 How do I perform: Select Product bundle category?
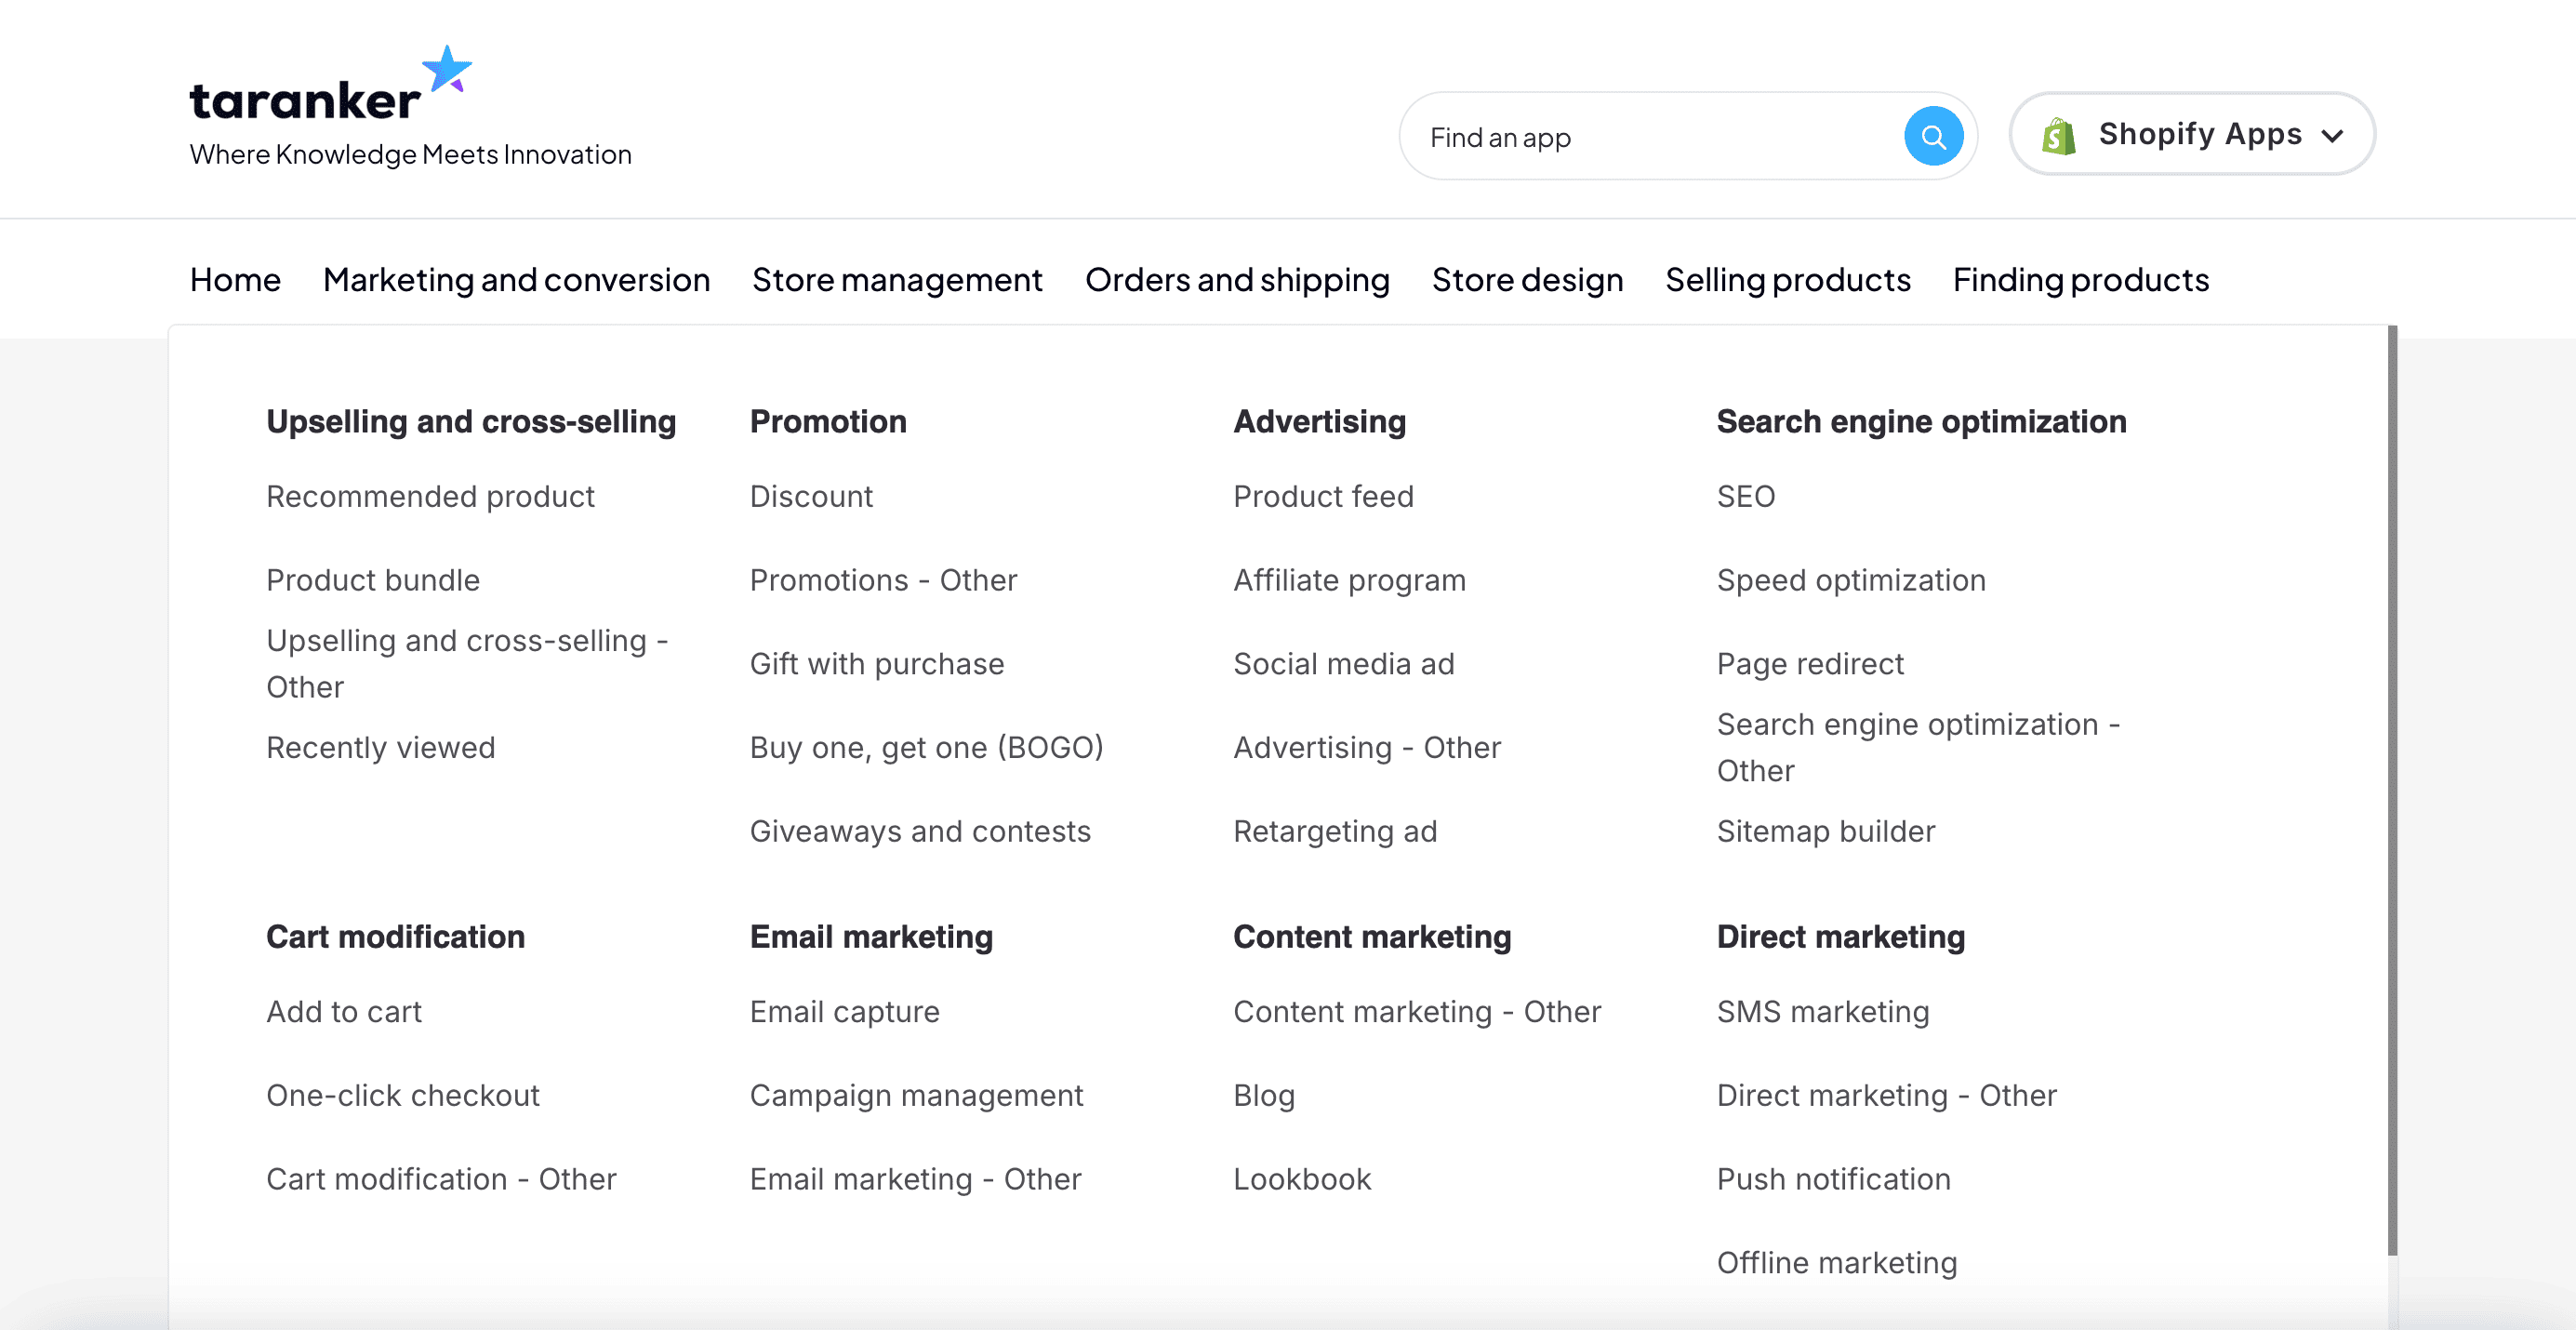point(373,580)
